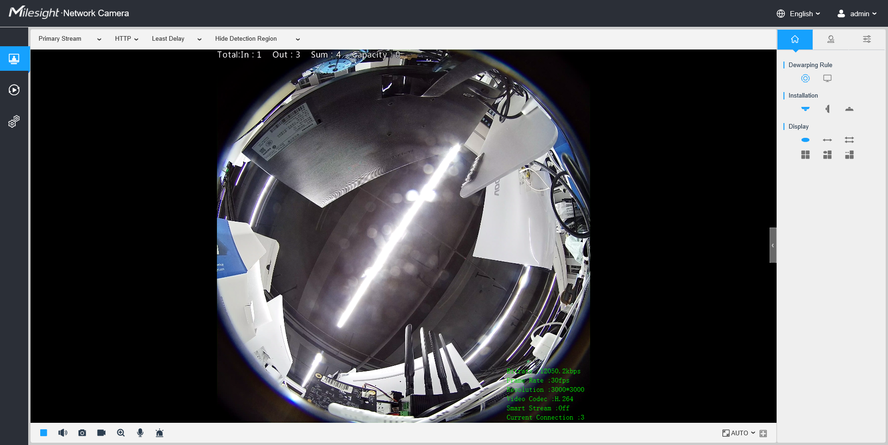This screenshot has height=445, width=888.
Task: Select original fisheye oval display mode
Action: [805, 140]
